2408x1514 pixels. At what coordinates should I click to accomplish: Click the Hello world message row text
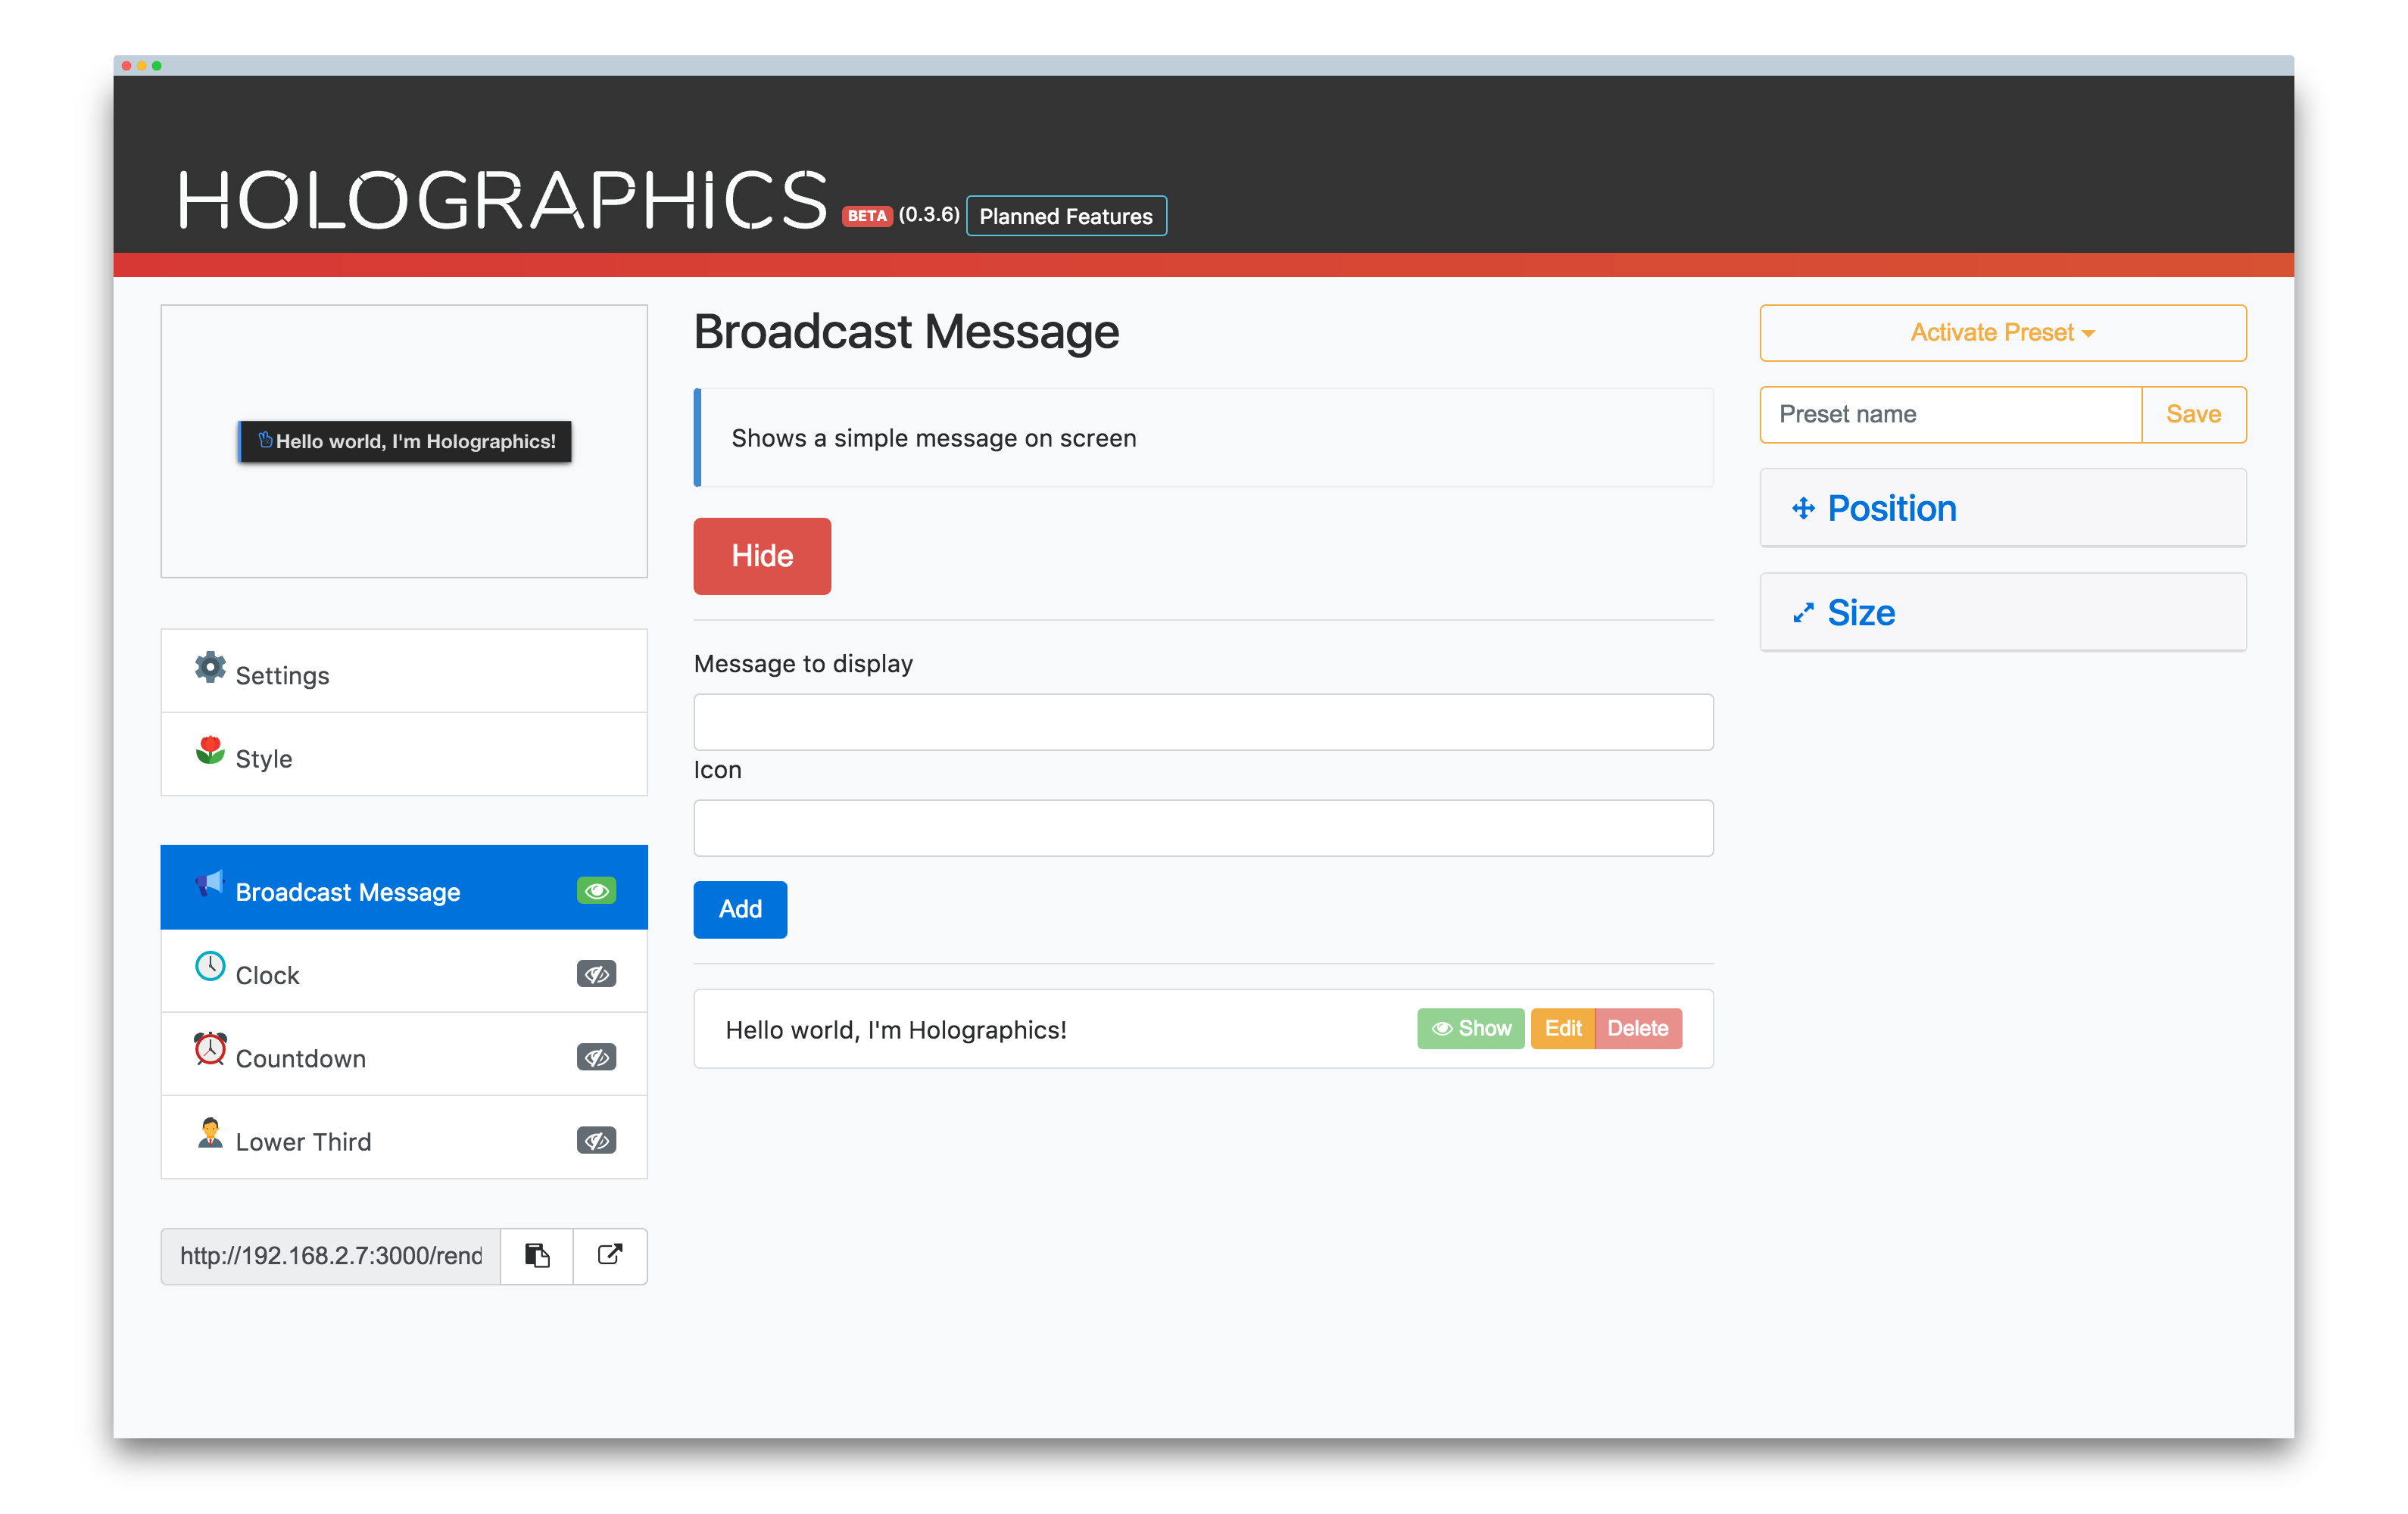896,1030
